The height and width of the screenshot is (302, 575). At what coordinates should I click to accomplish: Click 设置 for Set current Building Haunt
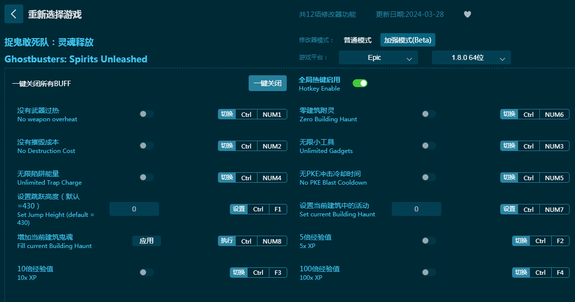509,209
